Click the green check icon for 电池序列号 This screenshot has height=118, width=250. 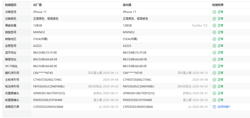[214, 86]
